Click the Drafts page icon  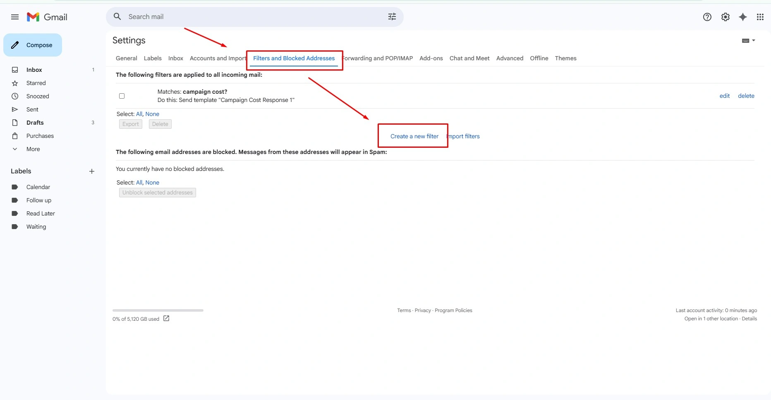(15, 123)
